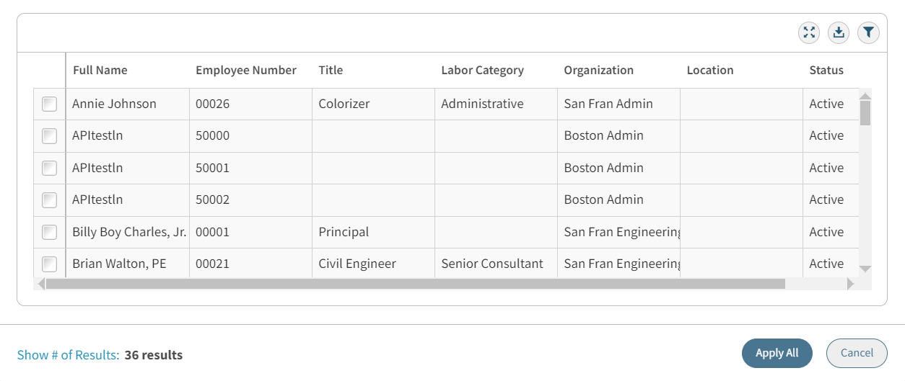Click the Employee Number column header

[246, 71]
